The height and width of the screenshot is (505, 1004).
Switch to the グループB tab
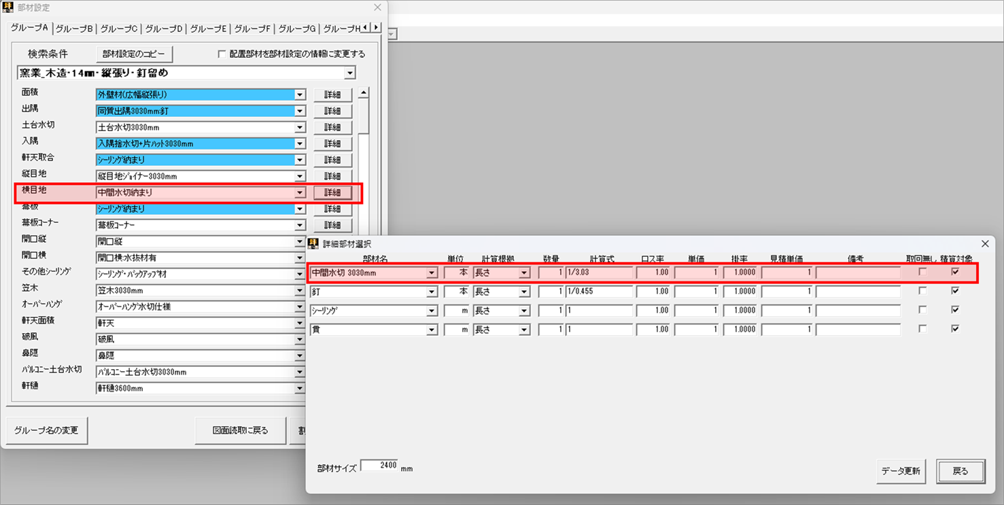click(x=74, y=29)
